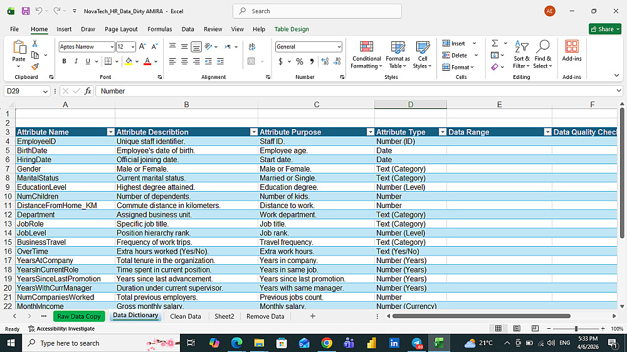Click the AutoSum sigma icon
Viewport: 627px width, 352px height.
tap(495, 43)
